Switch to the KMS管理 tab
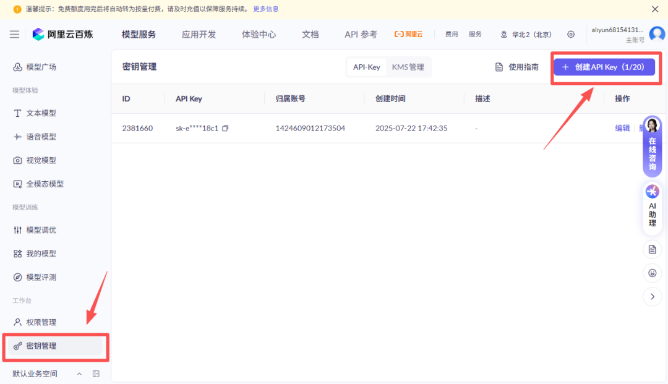Image resolution: width=668 pixels, height=384 pixels. click(x=408, y=67)
